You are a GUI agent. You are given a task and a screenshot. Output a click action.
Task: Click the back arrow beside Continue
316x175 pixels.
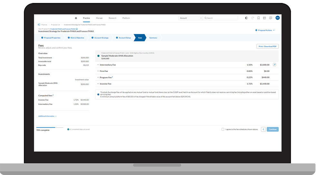[x=263, y=129]
